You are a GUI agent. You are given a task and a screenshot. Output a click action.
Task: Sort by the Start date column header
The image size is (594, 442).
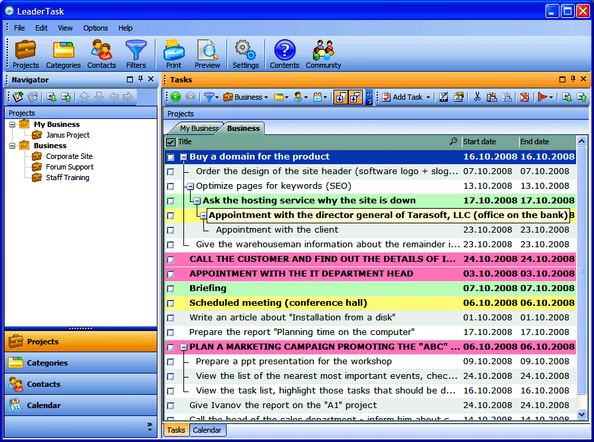[x=490, y=142]
